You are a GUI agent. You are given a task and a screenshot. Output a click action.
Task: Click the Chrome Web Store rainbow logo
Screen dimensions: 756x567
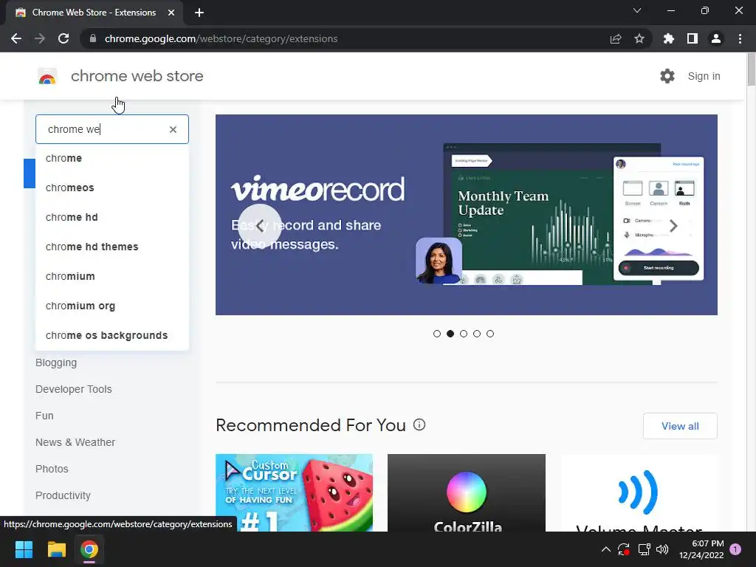[47, 76]
